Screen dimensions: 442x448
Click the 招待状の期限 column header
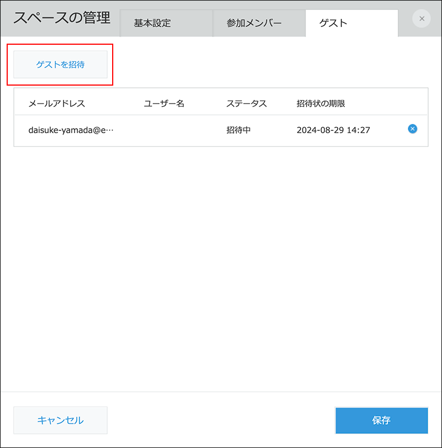[321, 103]
